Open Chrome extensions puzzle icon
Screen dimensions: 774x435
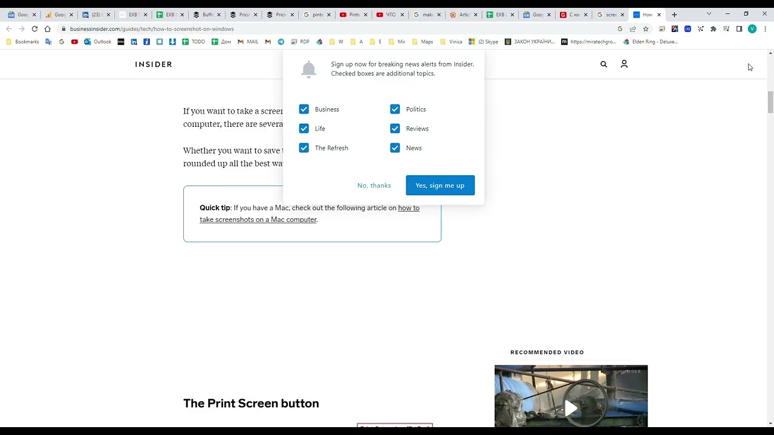pos(713,28)
